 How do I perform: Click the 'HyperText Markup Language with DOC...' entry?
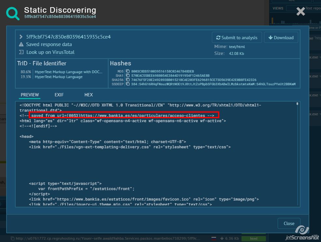(68, 72)
